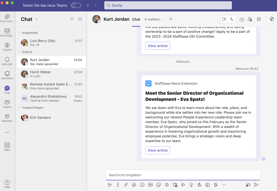Screen dimensions: 277x191
Task: Add a new tab with plus icon
Action: pyautogui.click(x=171, y=19)
